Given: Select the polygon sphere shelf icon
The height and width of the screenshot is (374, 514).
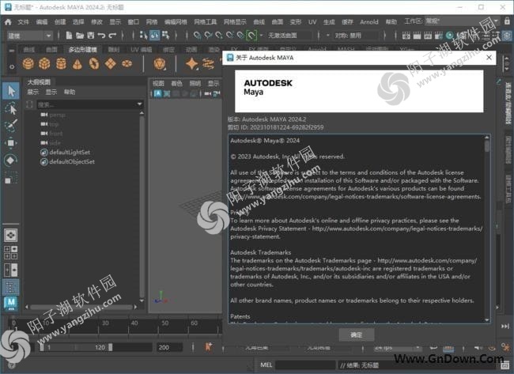Looking at the screenshot, I should click(x=28, y=63).
